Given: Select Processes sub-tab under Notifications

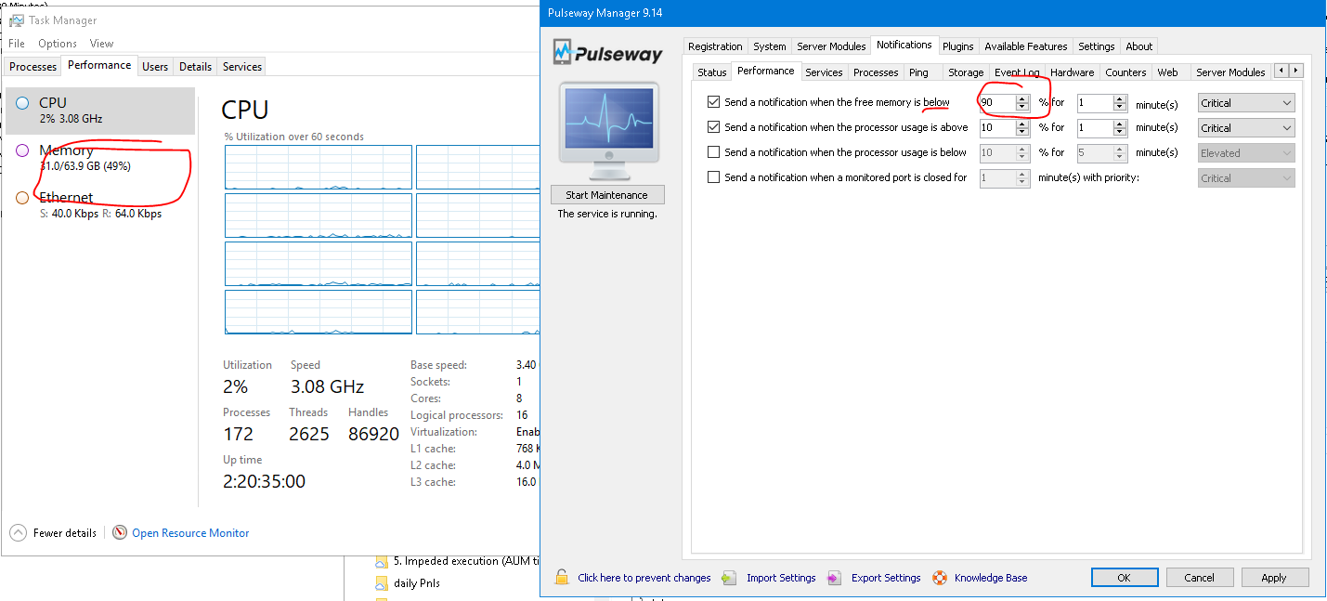Looking at the screenshot, I should 876,72.
